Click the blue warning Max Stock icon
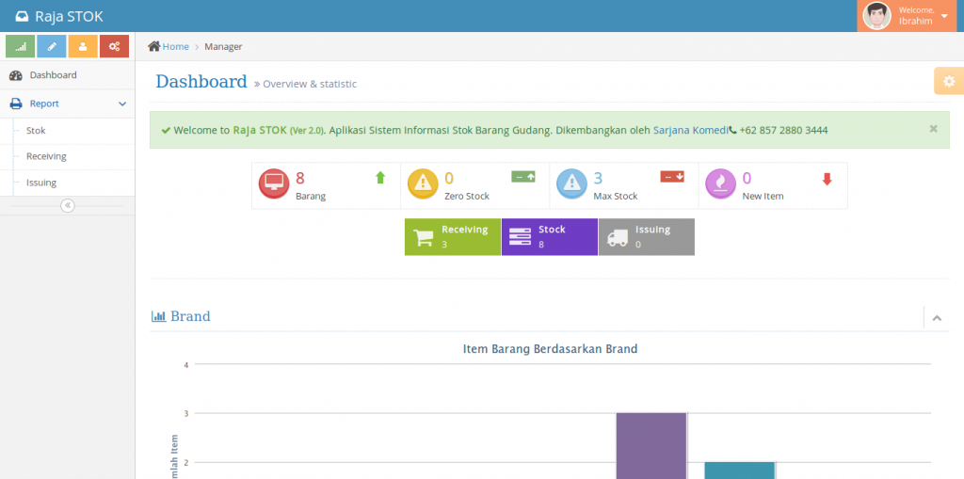The width and height of the screenshot is (964, 479). tap(571, 184)
